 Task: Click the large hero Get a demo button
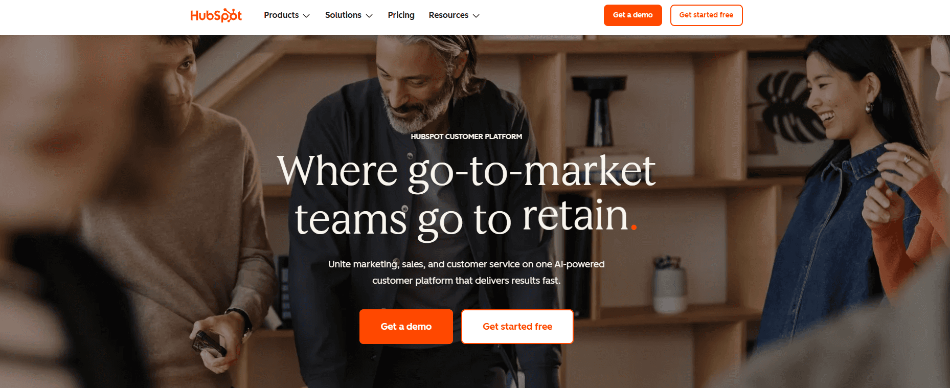[406, 327]
